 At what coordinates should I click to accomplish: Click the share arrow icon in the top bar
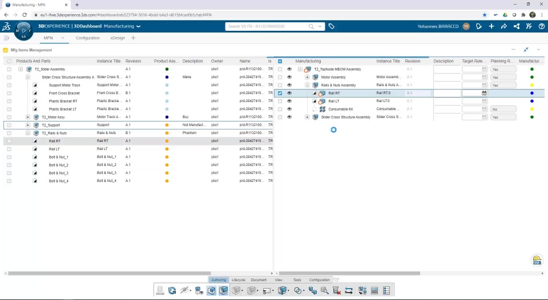[x=503, y=26]
